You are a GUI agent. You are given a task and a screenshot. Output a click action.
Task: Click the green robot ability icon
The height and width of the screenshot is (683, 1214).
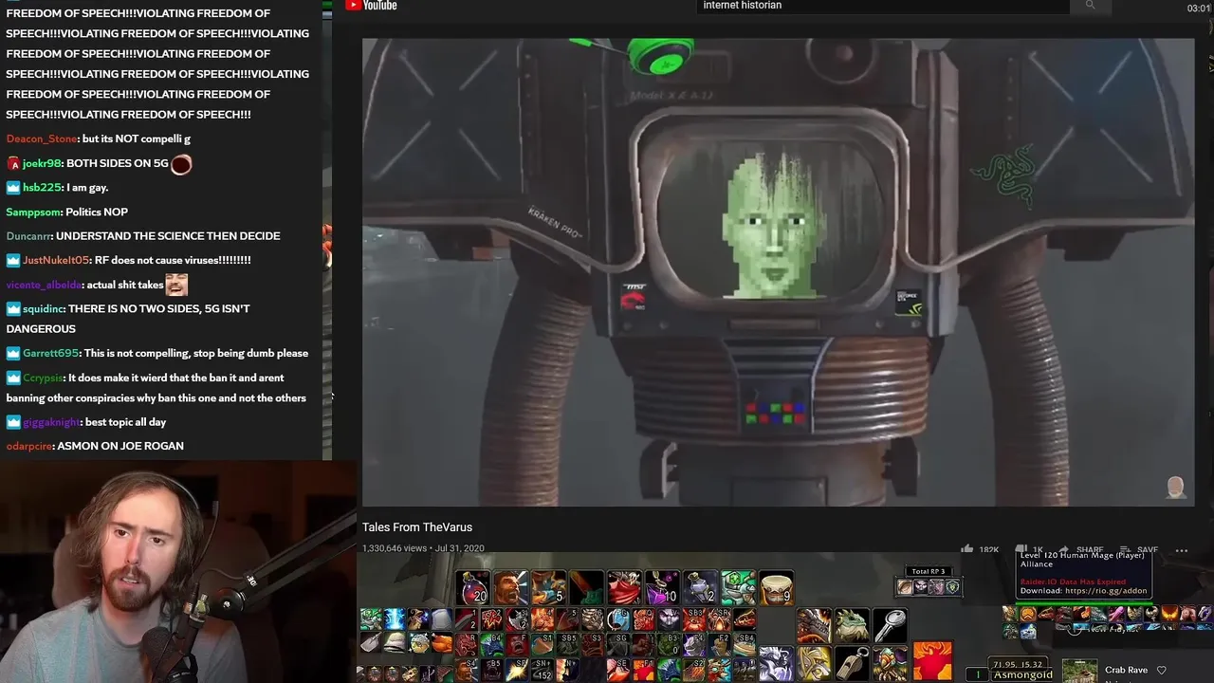pyautogui.click(x=738, y=588)
